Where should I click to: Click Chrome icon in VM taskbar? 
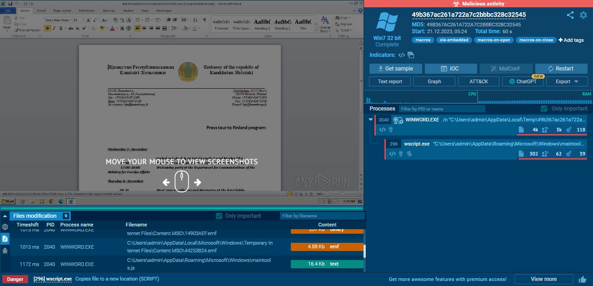pyautogui.click(x=51, y=201)
